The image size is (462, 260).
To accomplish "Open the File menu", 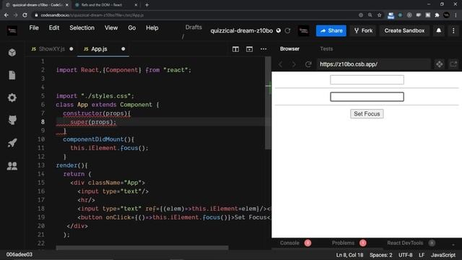I will pyautogui.click(x=34, y=28).
